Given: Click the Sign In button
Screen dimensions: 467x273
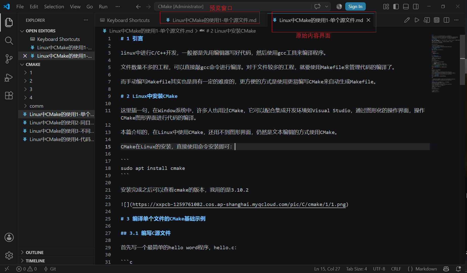Looking at the screenshot, I should 355,7.
